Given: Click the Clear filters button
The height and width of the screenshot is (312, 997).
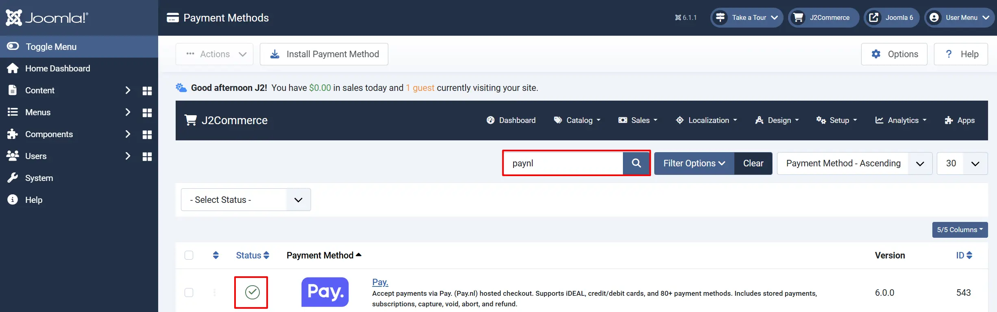Looking at the screenshot, I should (x=753, y=163).
